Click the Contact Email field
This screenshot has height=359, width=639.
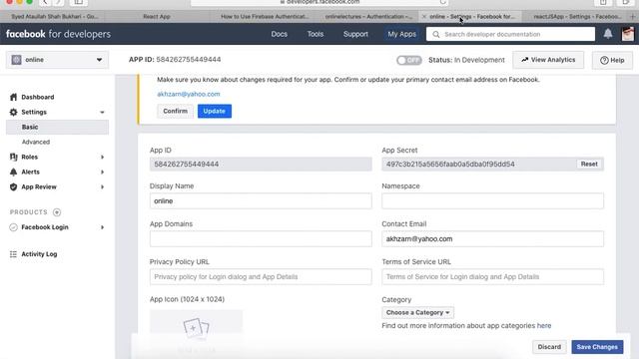coord(492,239)
